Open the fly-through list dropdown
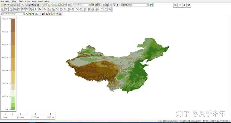231x123 pixels. point(135,5)
